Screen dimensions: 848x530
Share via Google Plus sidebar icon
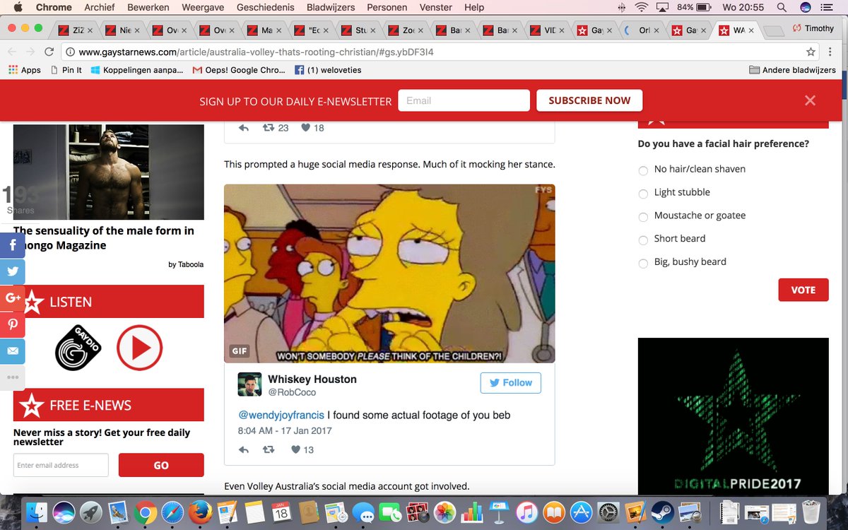click(x=13, y=298)
